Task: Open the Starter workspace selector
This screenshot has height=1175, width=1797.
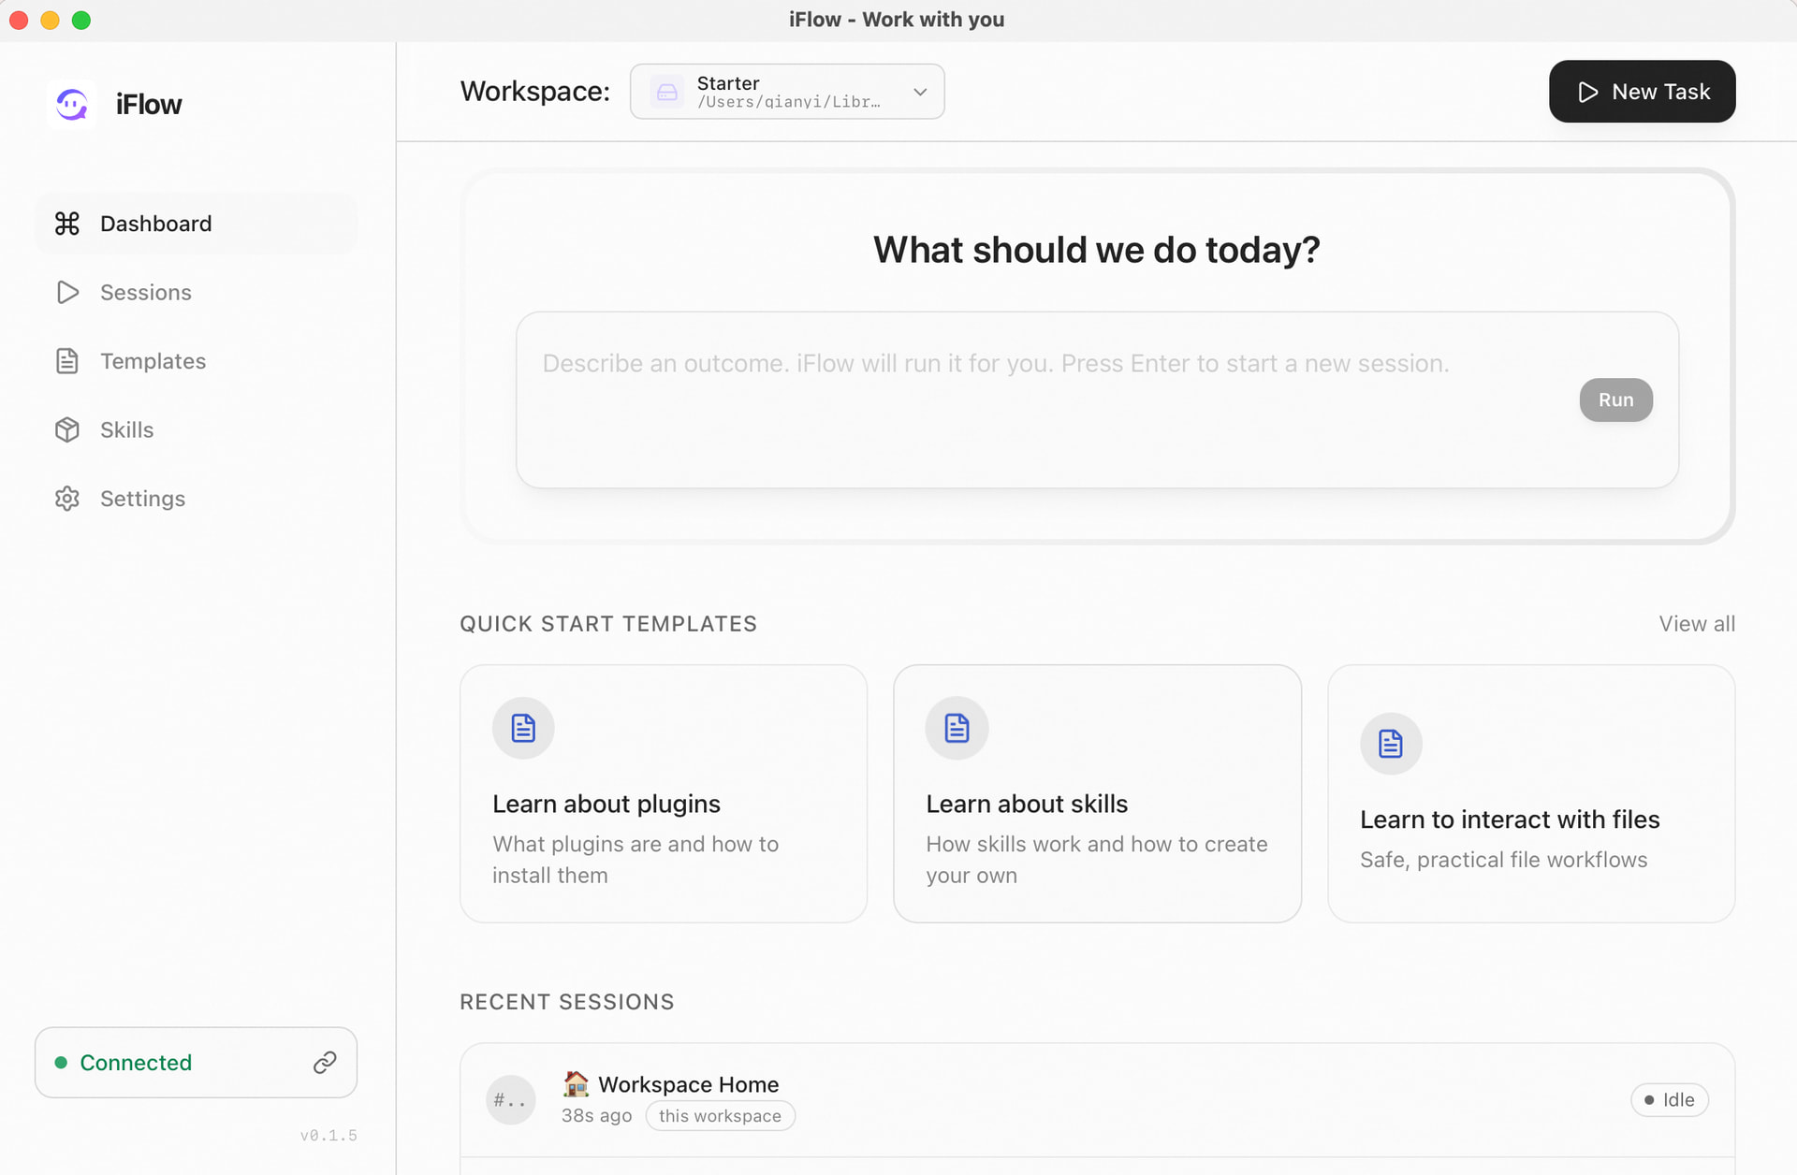Action: coord(787,92)
